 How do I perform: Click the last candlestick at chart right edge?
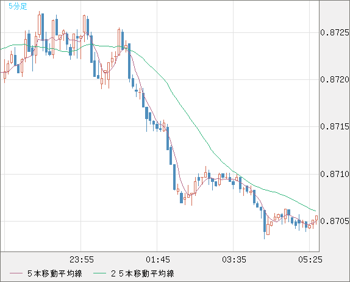click(316, 219)
